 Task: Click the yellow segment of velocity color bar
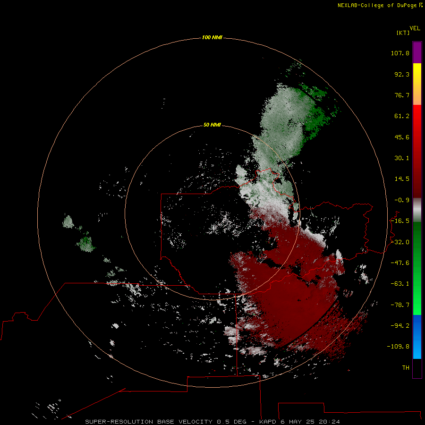click(x=417, y=73)
